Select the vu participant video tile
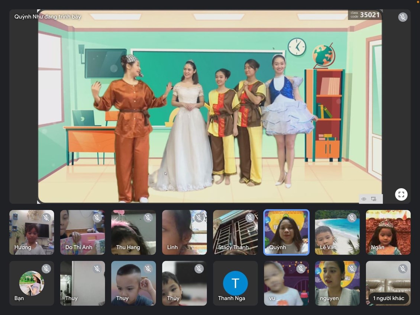 click(286, 283)
